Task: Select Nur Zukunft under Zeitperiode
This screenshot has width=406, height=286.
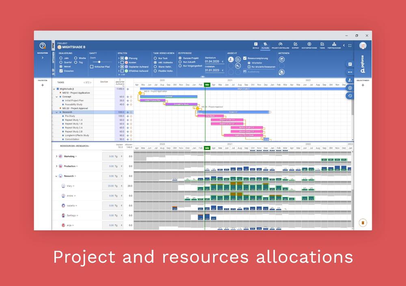Action: (x=180, y=62)
